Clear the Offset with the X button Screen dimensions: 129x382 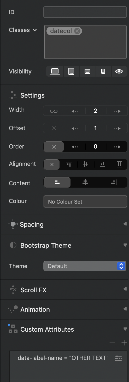pyautogui.click(x=54, y=129)
